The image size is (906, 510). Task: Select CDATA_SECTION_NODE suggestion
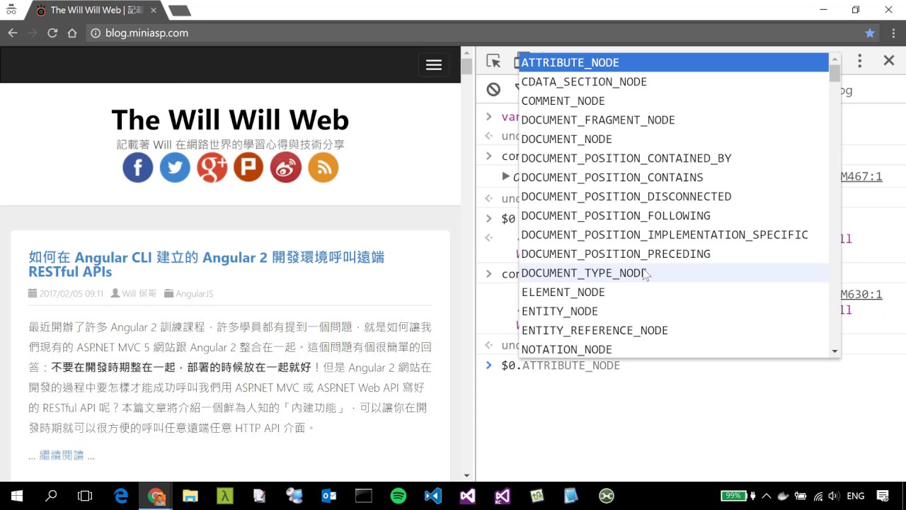674,81
